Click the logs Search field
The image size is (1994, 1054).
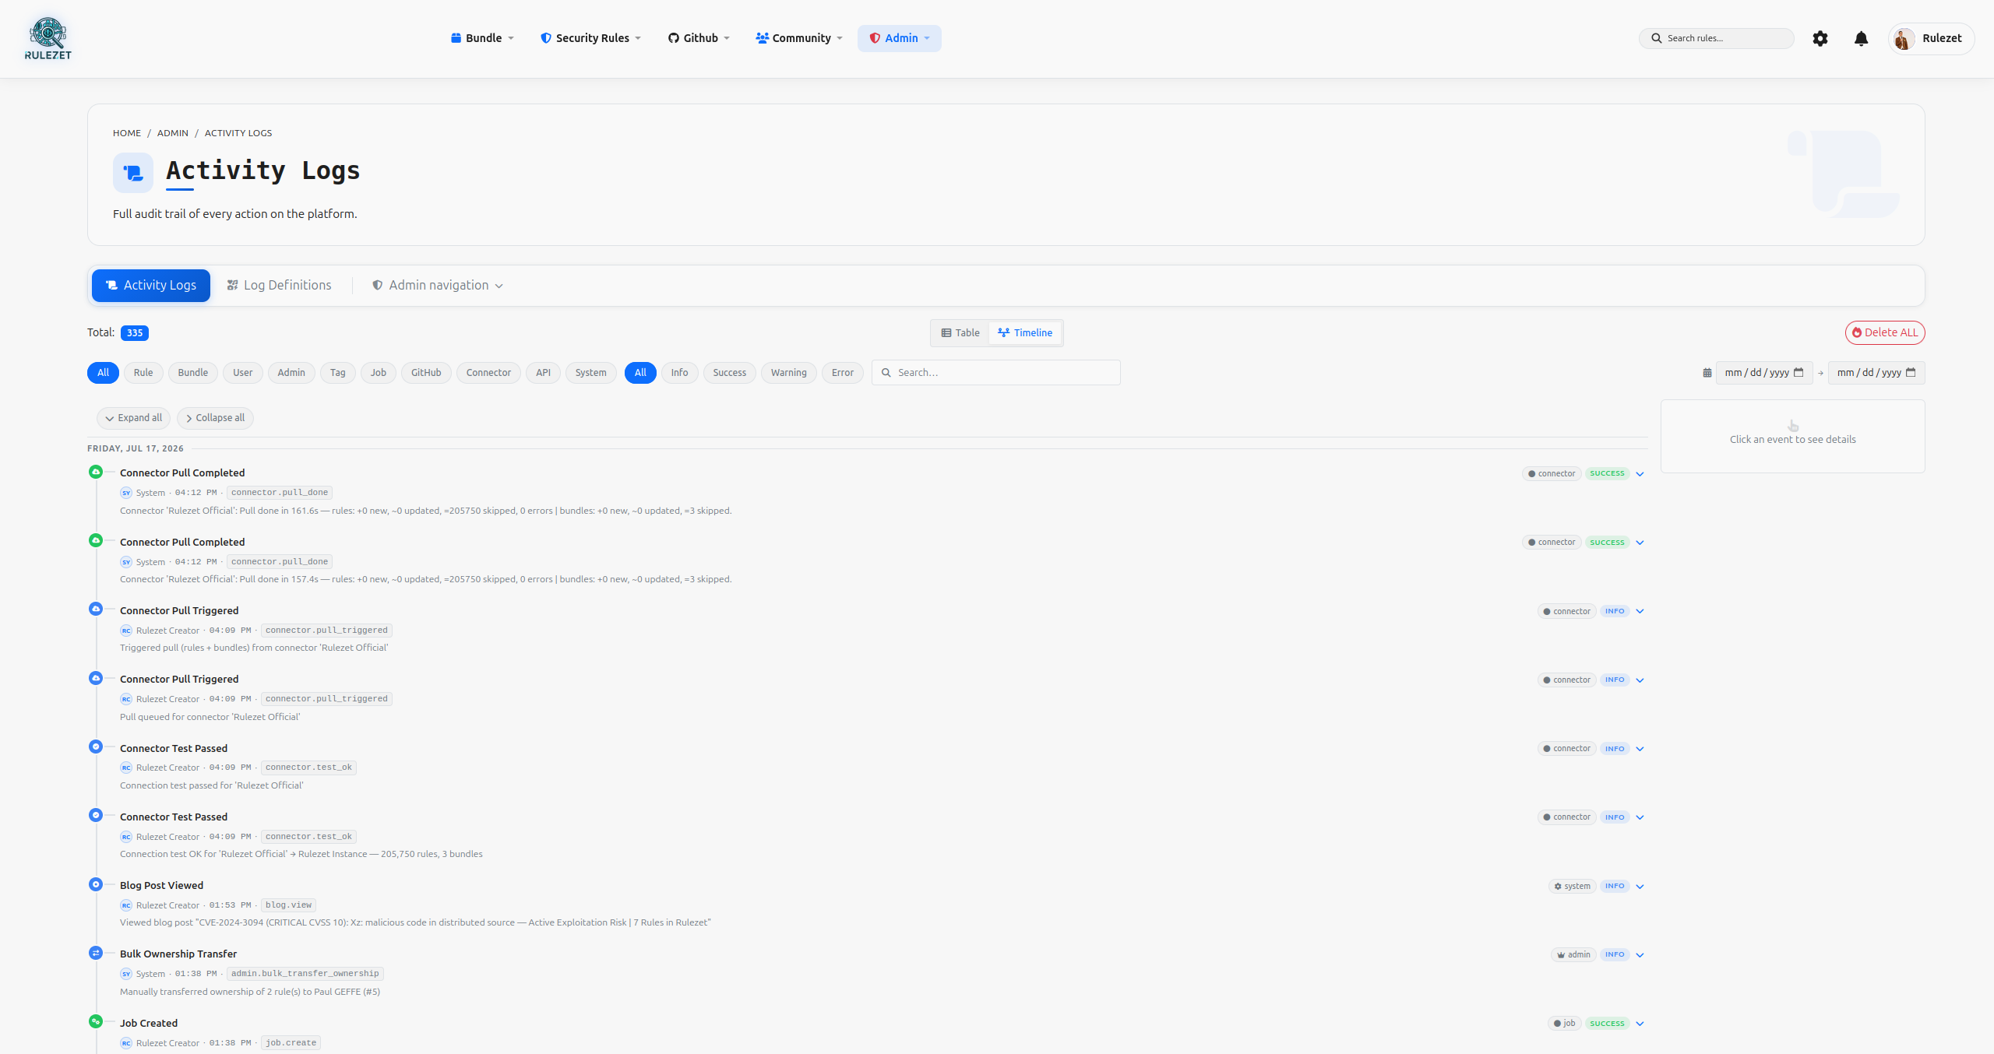(x=996, y=373)
